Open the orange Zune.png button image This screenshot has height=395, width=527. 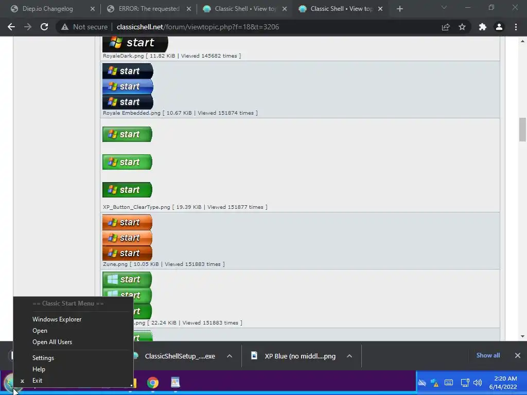[128, 238]
